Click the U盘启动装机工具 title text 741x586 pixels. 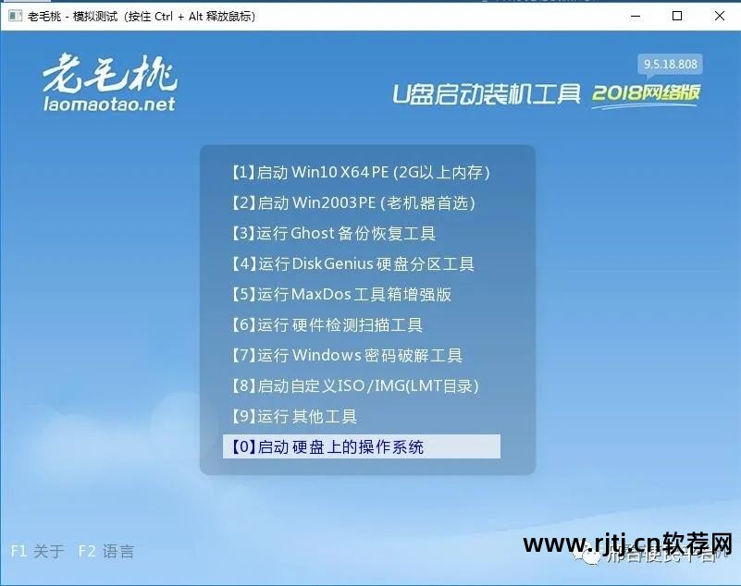(x=487, y=93)
